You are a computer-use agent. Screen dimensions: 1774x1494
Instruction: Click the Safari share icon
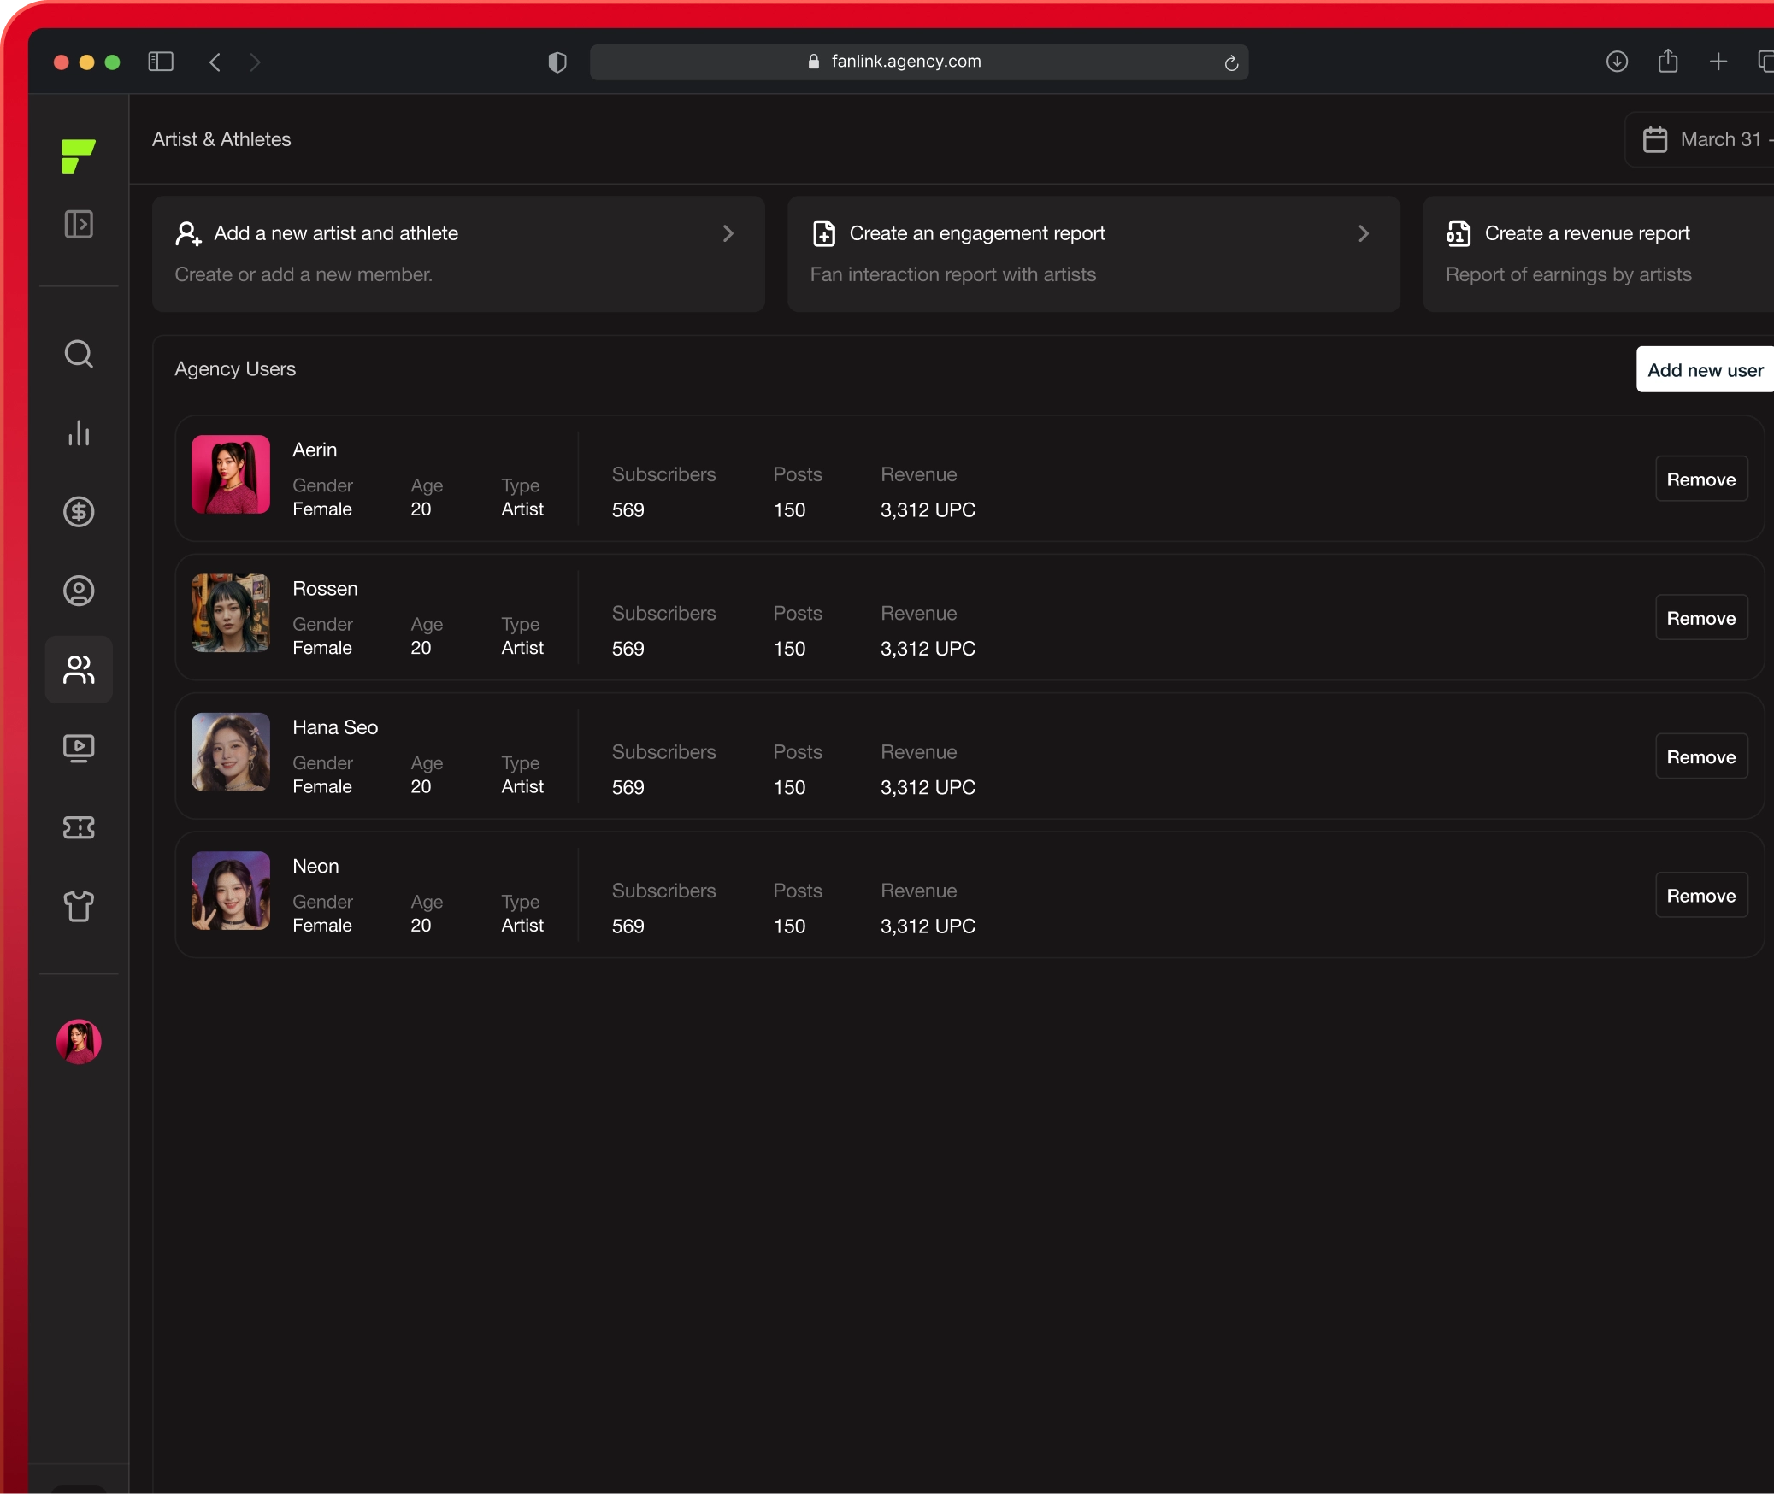(x=1668, y=61)
